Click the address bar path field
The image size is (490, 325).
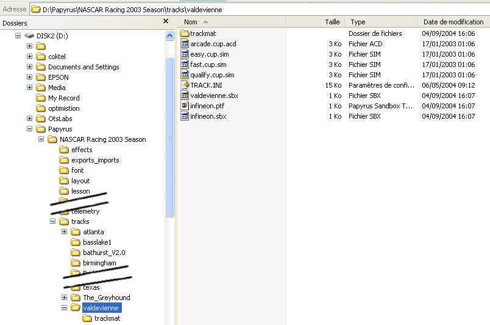pos(260,10)
